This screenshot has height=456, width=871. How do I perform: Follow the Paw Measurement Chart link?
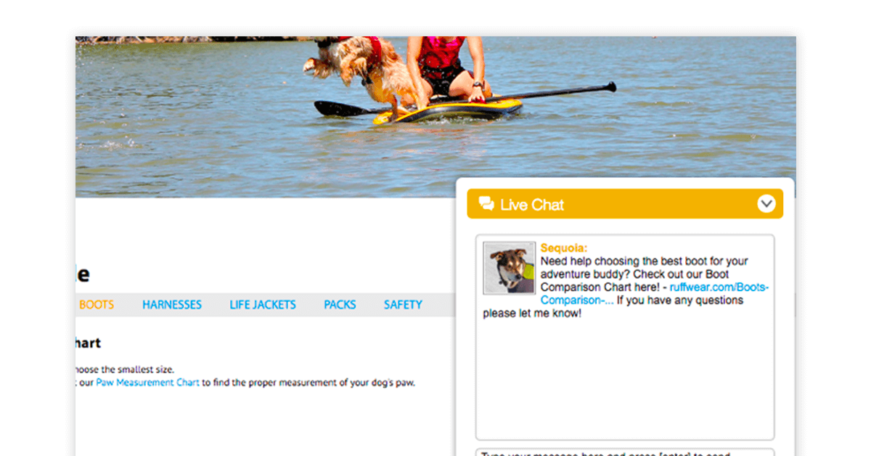[x=148, y=383]
